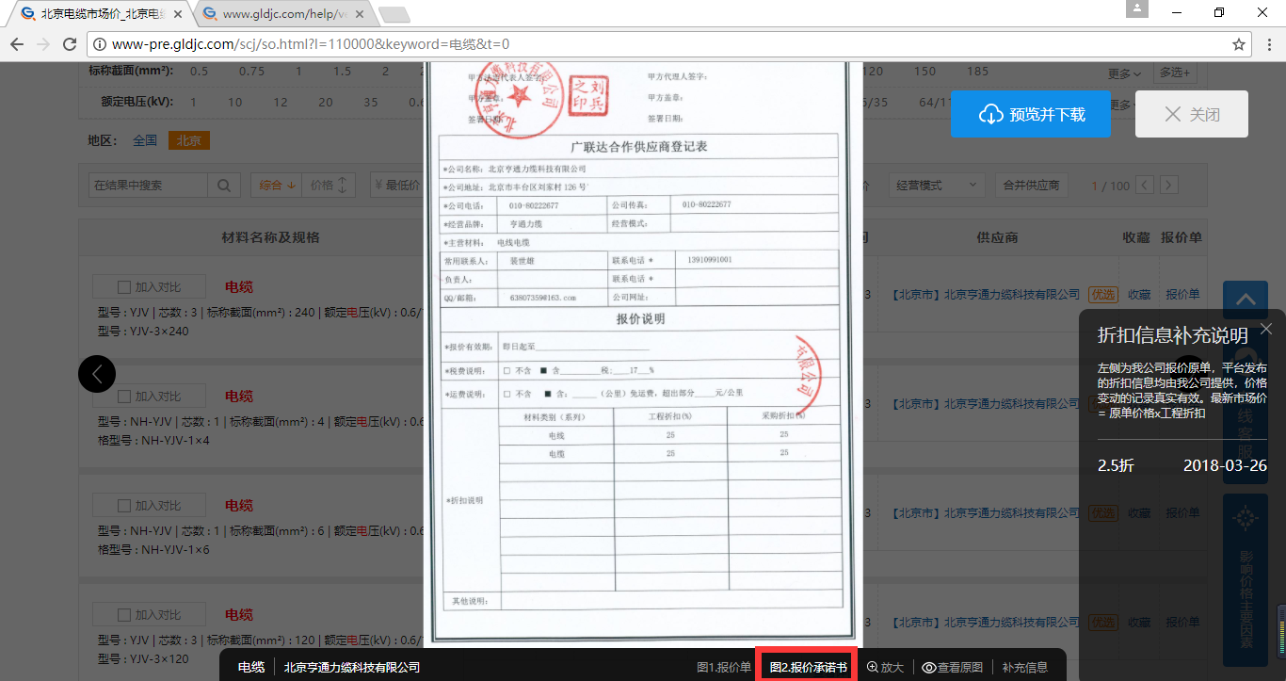
Task: Select 0.75 标称截面 filter
Action: [x=251, y=72]
